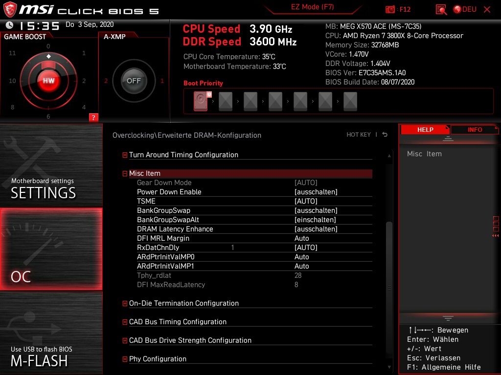Open BankGroupSwapAlt value dropdown
The width and height of the screenshot is (501, 375).
315,220
